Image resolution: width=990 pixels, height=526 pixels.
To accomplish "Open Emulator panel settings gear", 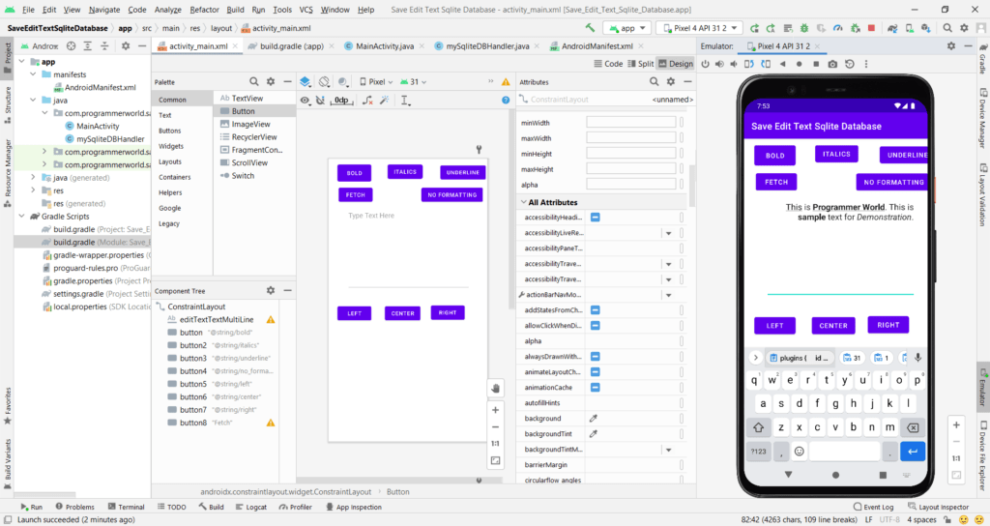I will coord(951,46).
